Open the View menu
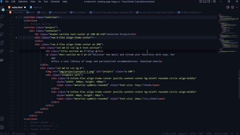The image size is (240, 135). 33,1
